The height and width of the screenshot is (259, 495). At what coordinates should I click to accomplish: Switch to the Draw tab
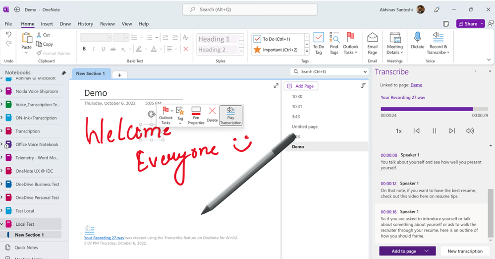coord(65,24)
